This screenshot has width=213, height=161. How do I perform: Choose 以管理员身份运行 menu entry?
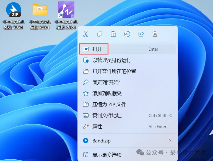click(x=127, y=60)
